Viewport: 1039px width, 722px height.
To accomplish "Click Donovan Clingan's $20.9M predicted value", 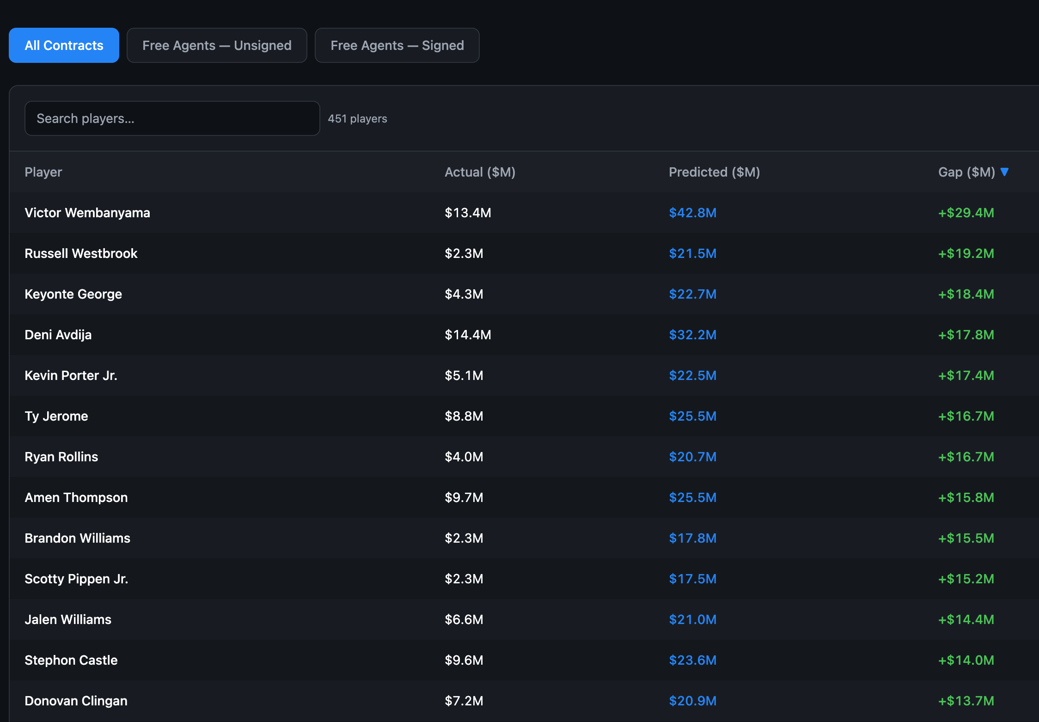I will coord(692,701).
